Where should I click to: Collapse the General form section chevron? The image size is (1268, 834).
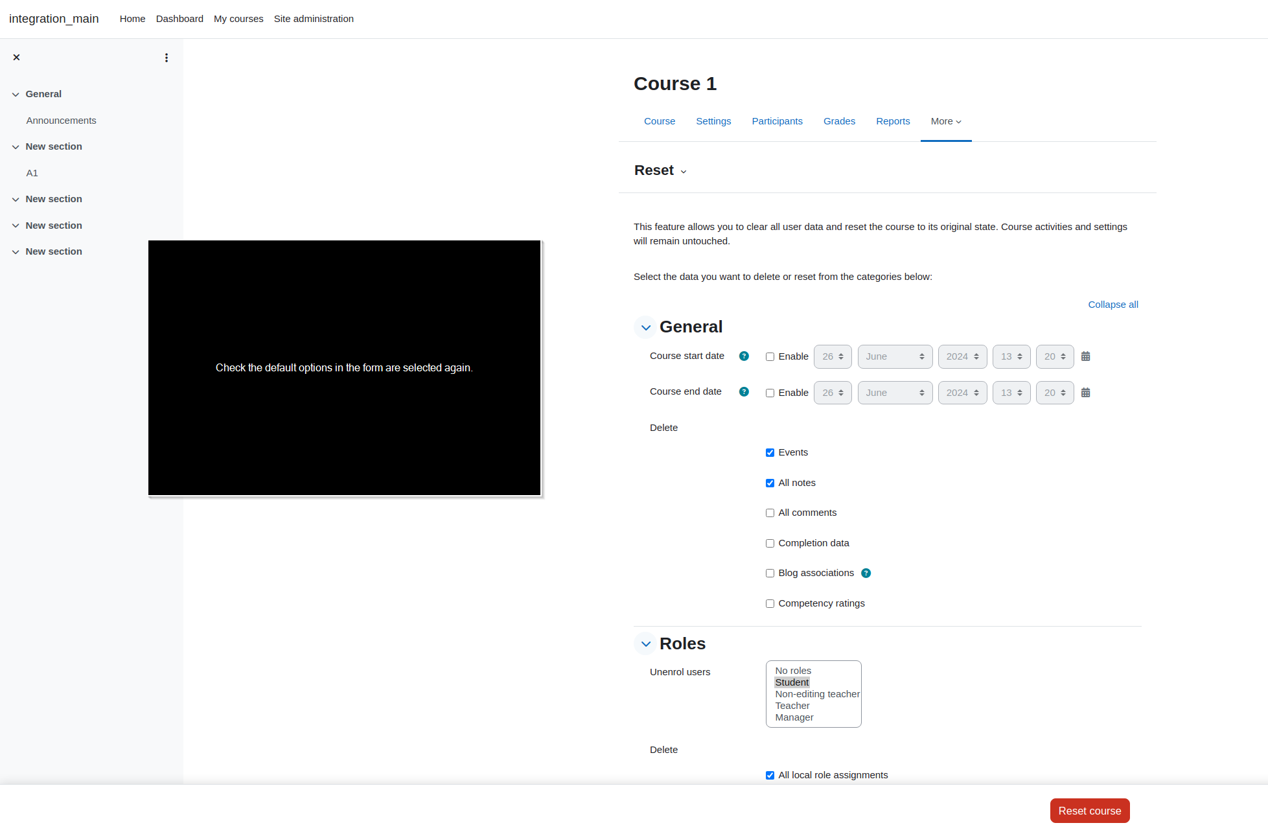646,327
